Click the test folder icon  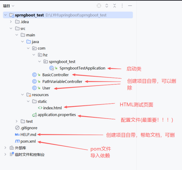(23, 121)
